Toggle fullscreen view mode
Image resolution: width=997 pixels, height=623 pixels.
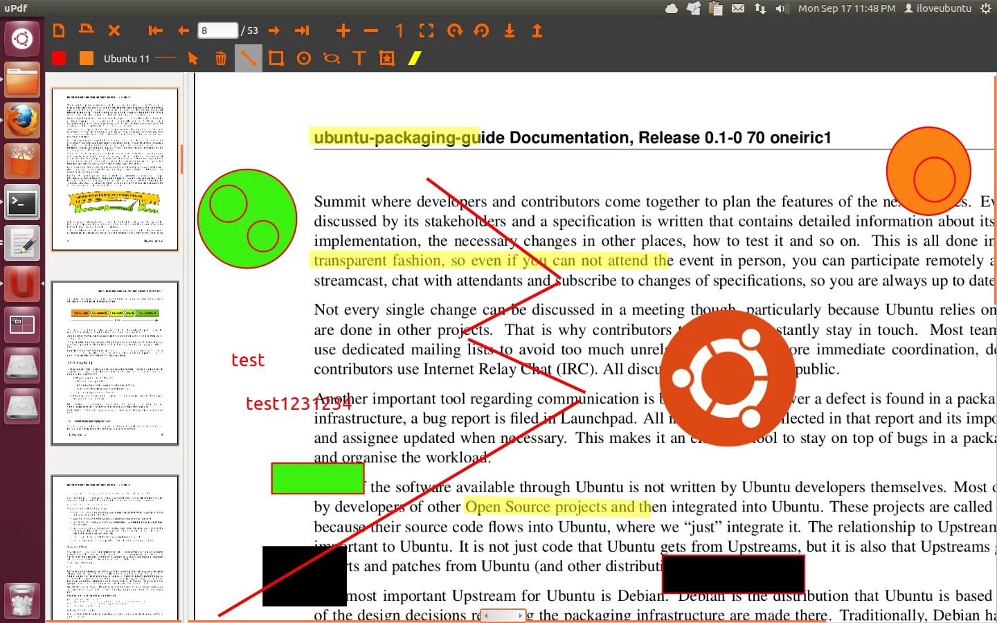tap(426, 30)
